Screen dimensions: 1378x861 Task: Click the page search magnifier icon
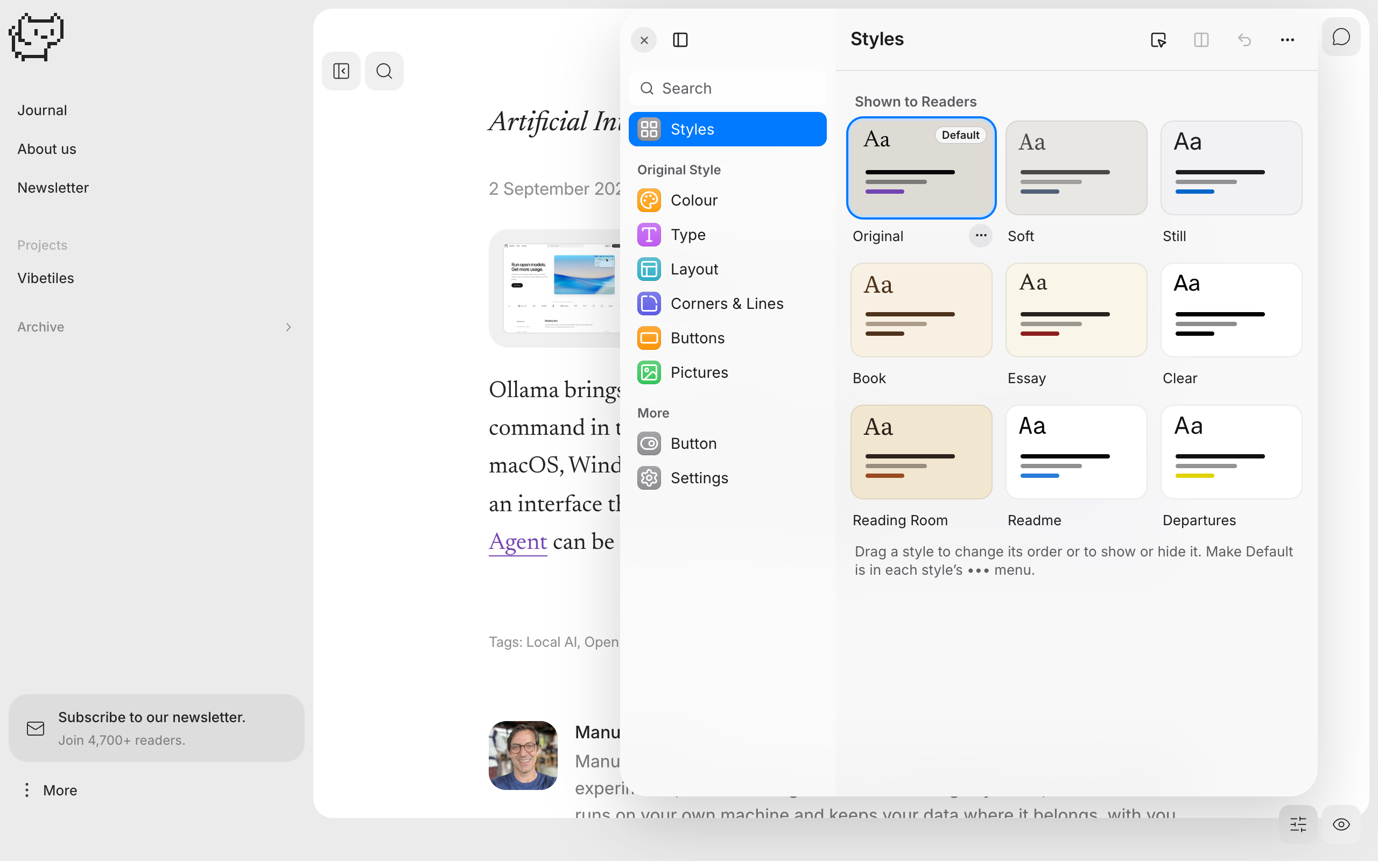point(384,71)
